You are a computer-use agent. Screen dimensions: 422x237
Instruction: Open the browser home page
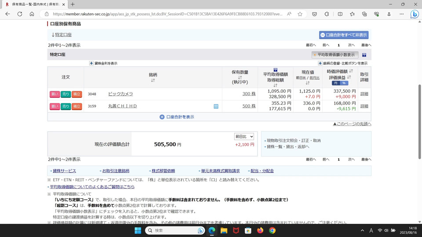tap(32, 14)
